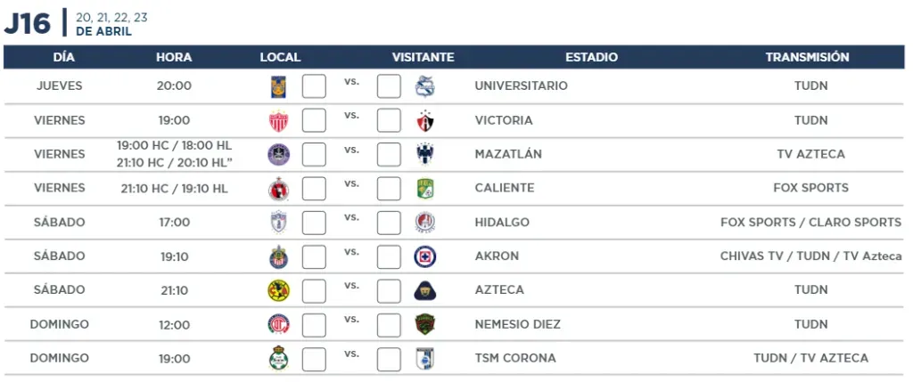The width and height of the screenshot is (913, 382).
Task: Click the Atlas visitor crest
Action: click(425, 120)
